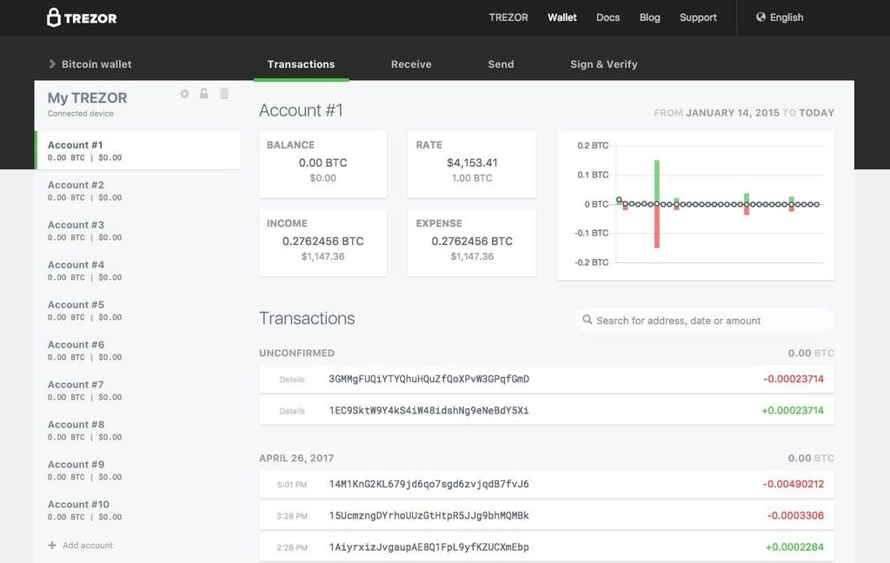The width and height of the screenshot is (890, 563).
Task: Click the -0.0003306 amount
Action: pos(795,515)
